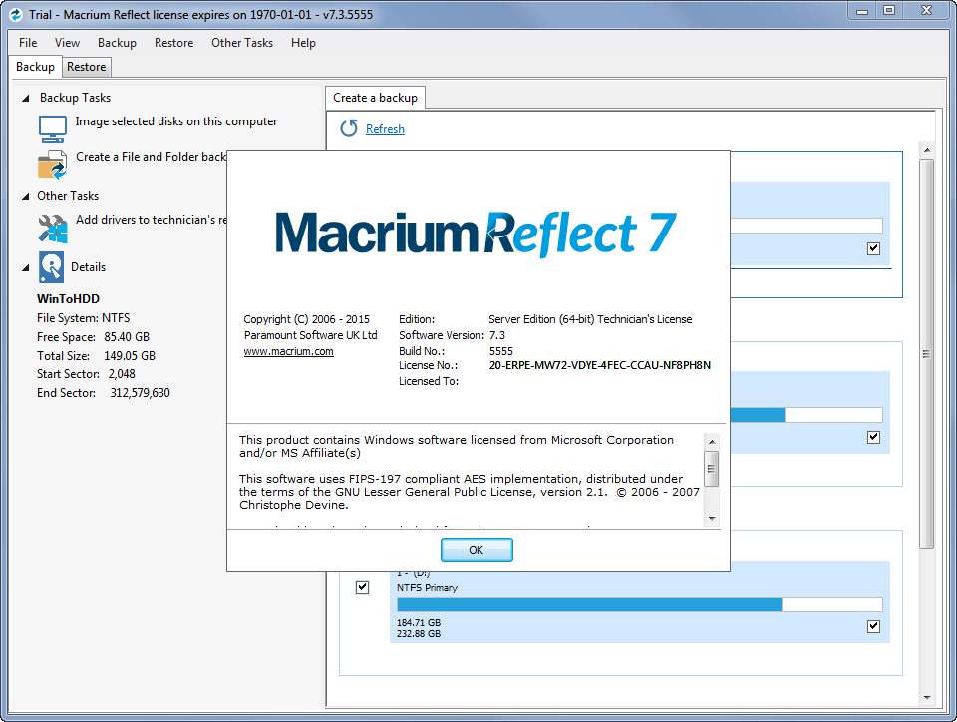Viewport: 957px width, 722px height.
Task: Switch to the Backup tab
Action: pyautogui.click(x=36, y=67)
